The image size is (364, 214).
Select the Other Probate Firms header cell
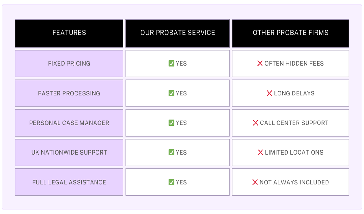tap(290, 33)
